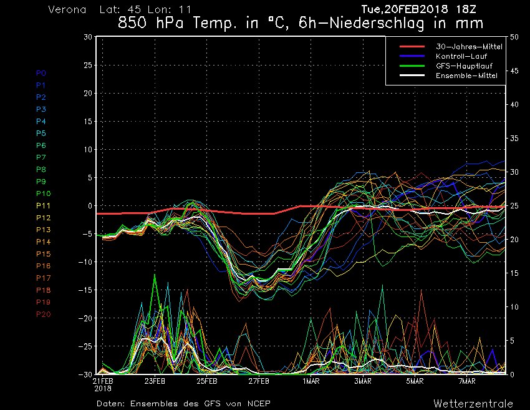This screenshot has height=410, width=530.
Task: Click the Tue,20FEB2018 18Z run timestamp
Action: click(423, 9)
